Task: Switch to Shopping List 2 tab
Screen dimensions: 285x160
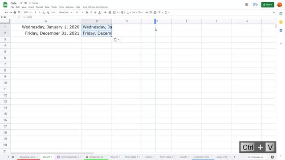Action: 28,157
